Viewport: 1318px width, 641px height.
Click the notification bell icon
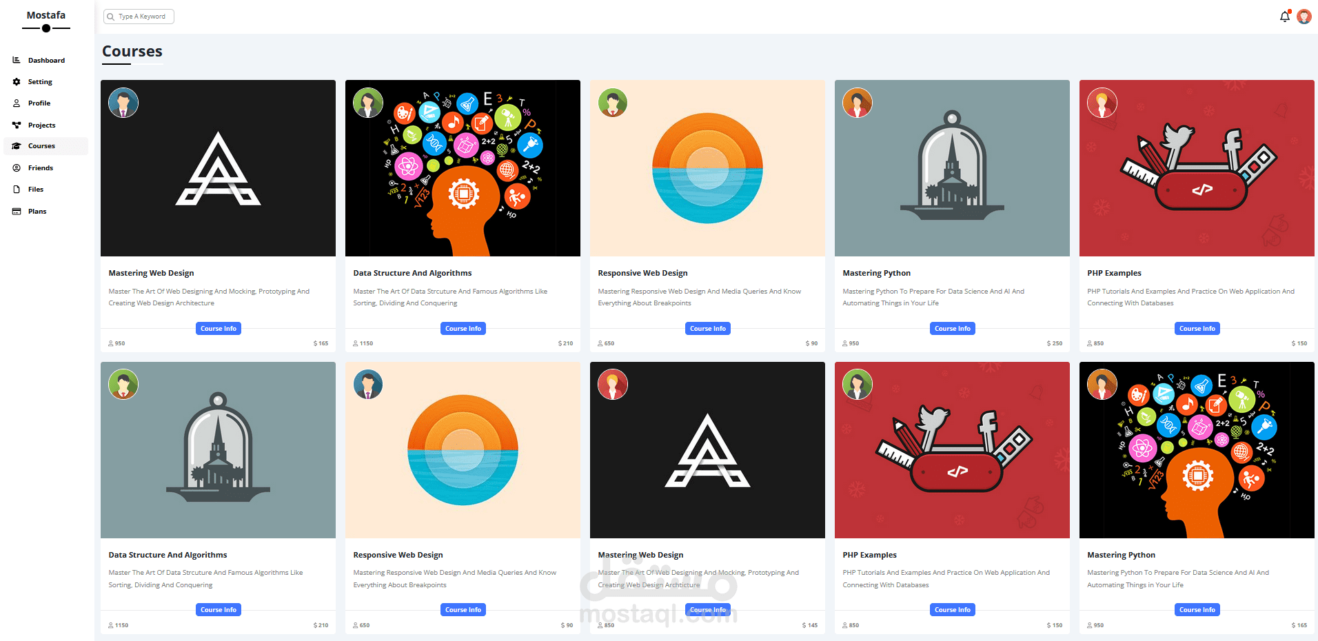(x=1284, y=17)
